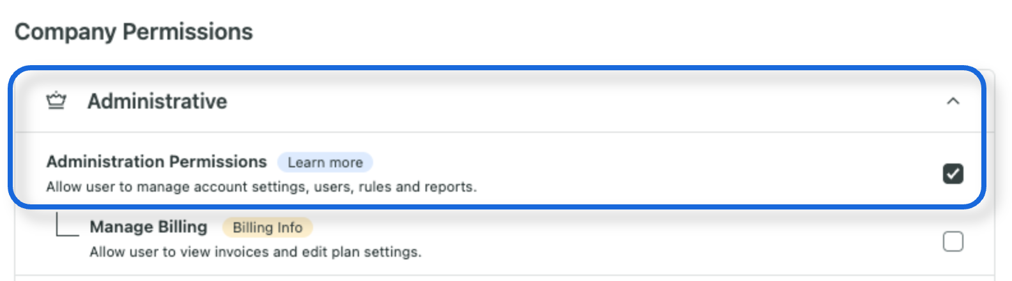
Task: Click the tree connector line before Manage Billing
Action: [67, 225]
